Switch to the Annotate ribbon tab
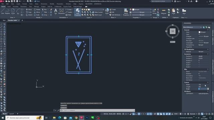This screenshot has height=120, width=214. (15, 7)
